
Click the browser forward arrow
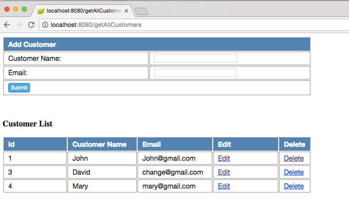pyautogui.click(x=19, y=25)
